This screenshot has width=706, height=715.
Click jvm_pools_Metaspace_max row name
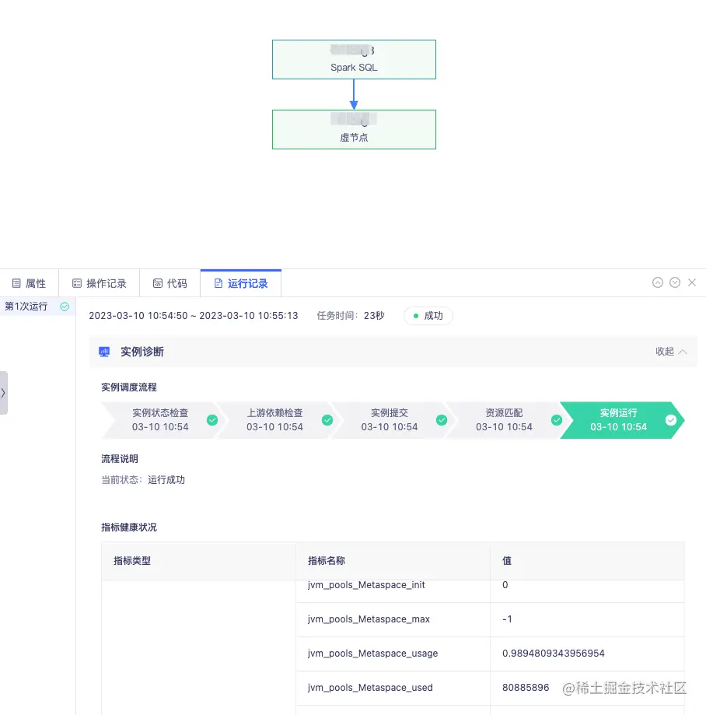369,619
